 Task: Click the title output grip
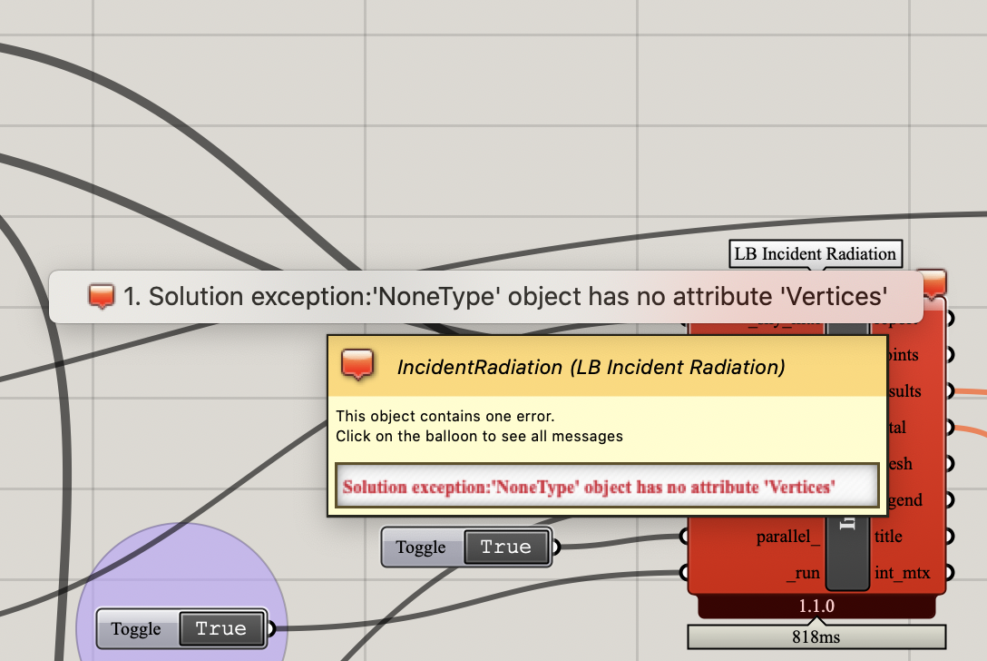point(950,537)
